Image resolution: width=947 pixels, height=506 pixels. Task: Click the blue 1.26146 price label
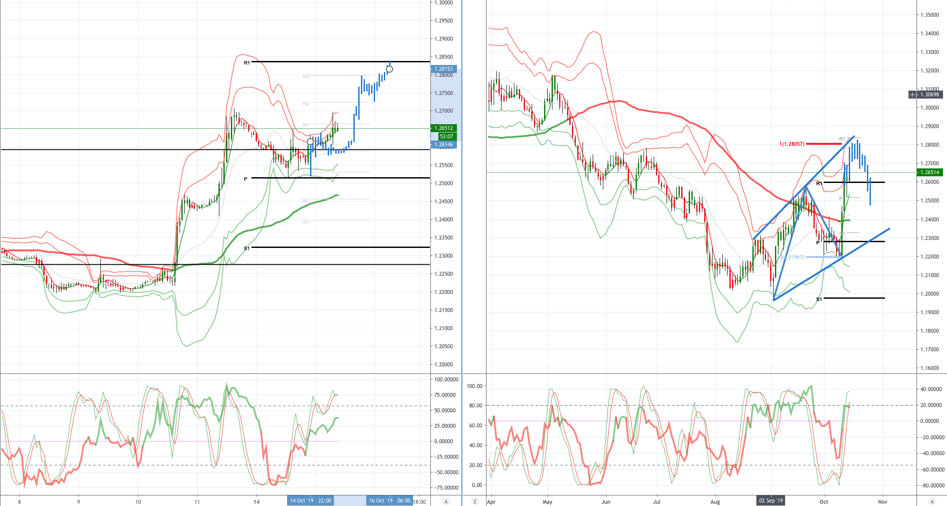click(444, 145)
